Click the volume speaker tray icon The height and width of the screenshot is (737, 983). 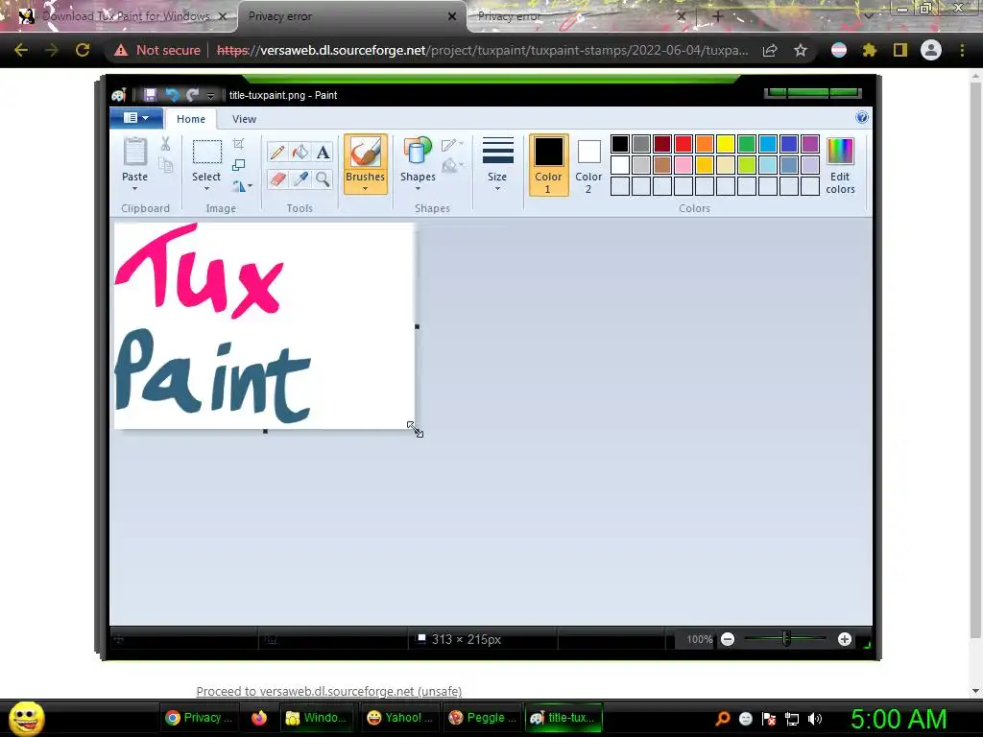click(x=815, y=719)
